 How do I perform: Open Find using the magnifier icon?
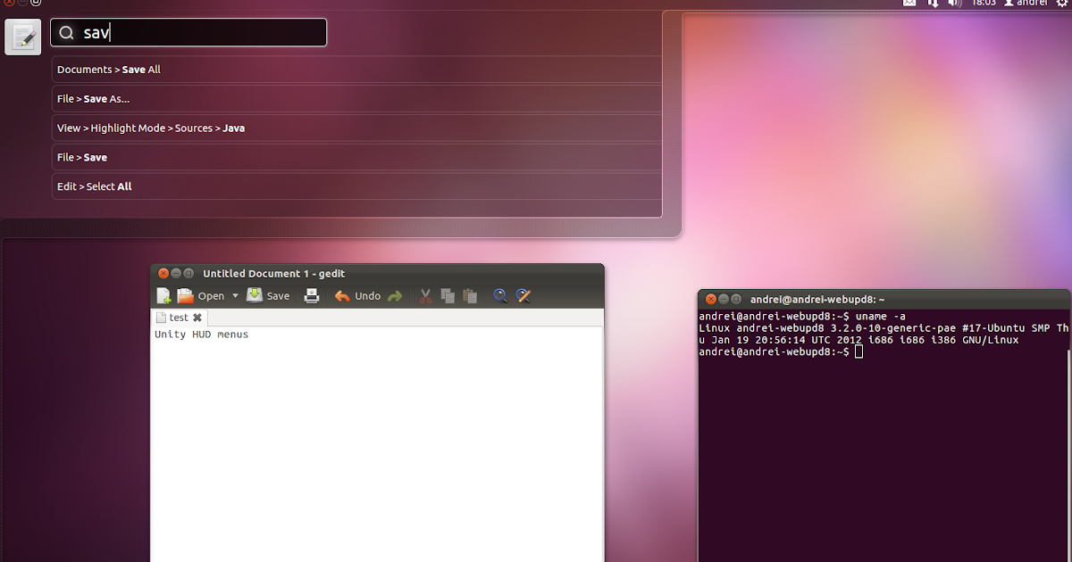point(500,295)
